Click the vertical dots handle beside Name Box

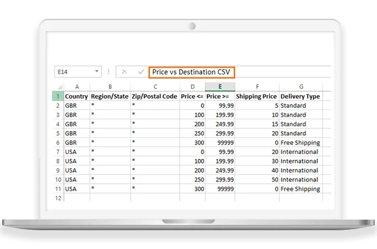109,72
